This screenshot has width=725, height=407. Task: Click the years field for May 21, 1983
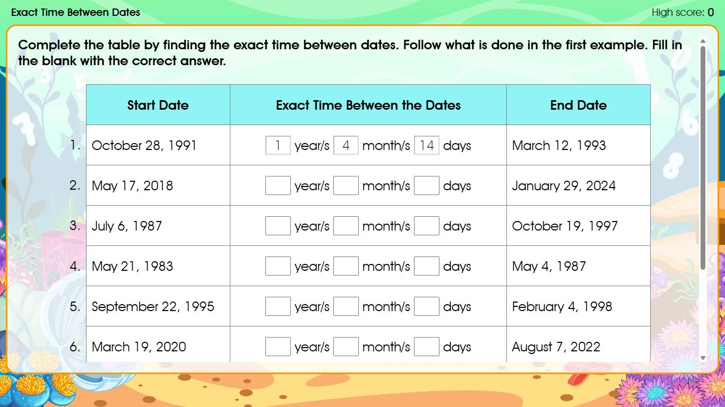pos(278,266)
